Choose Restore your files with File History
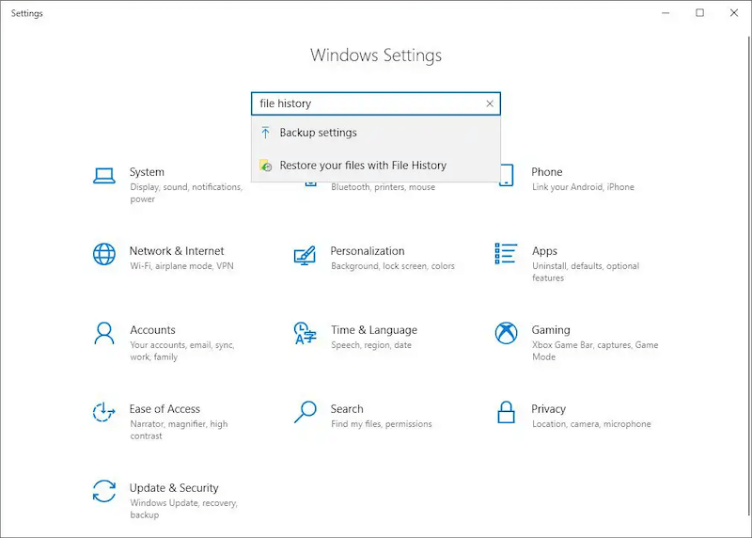 (375, 166)
